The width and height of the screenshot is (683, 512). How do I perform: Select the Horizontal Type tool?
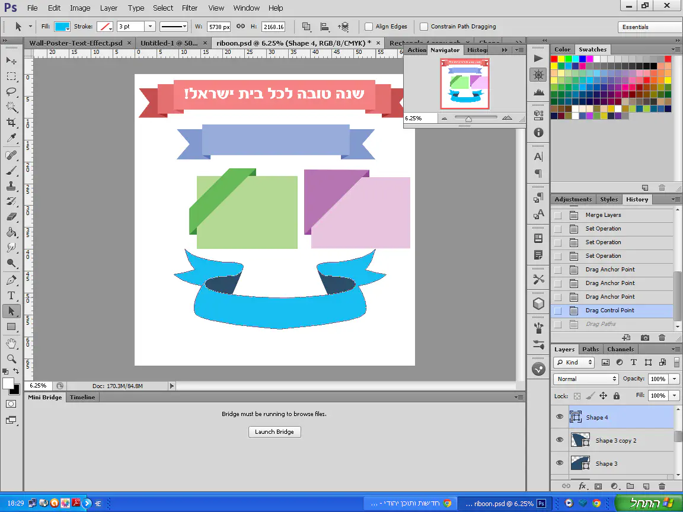pos(11,296)
